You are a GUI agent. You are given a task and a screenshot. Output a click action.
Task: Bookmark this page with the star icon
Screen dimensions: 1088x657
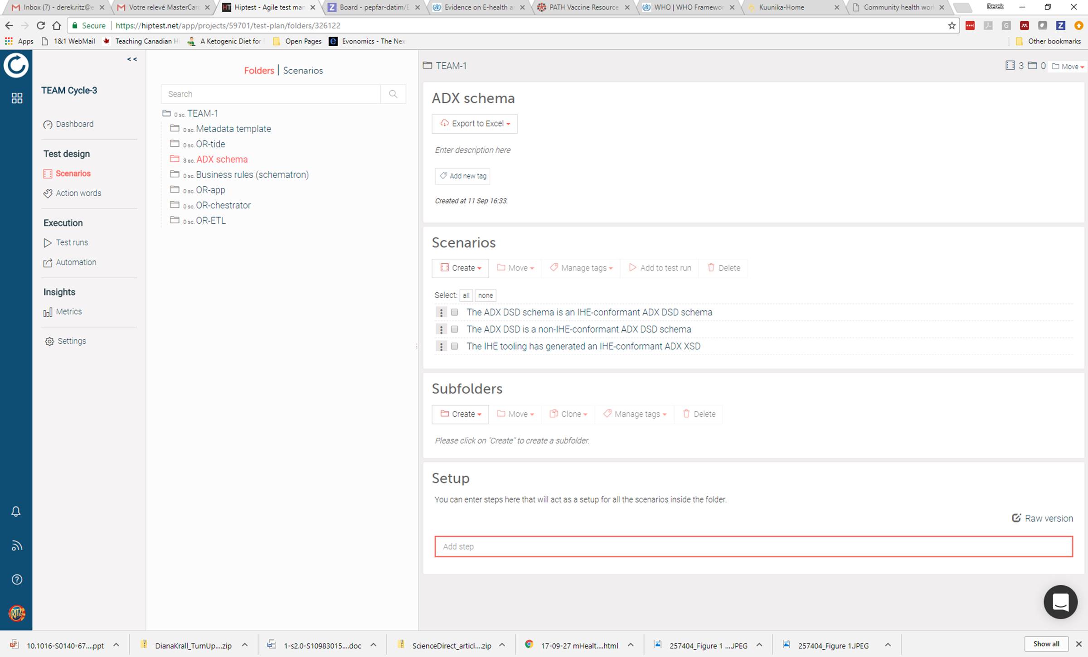pos(952,25)
